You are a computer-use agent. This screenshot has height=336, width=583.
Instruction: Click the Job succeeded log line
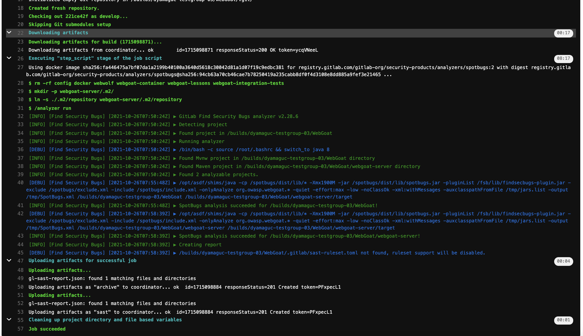pyautogui.click(x=47, y=329)
